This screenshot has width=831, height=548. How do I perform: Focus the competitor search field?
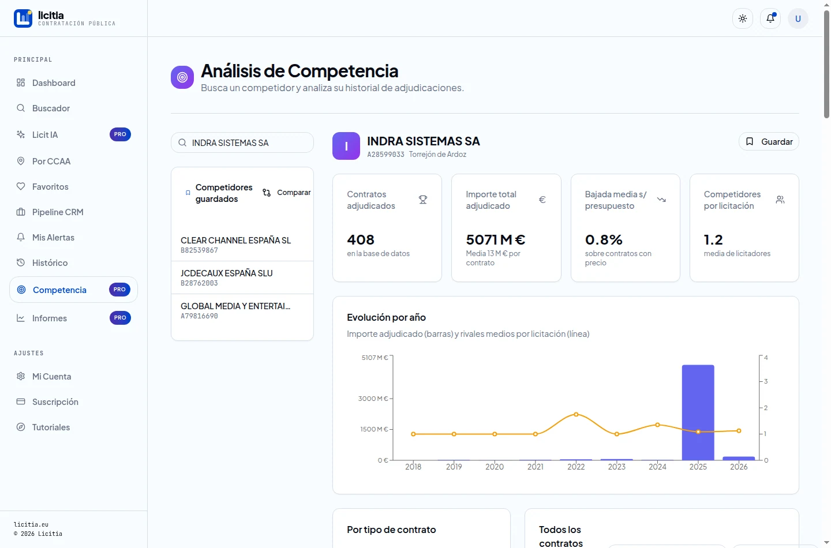(242, 142)
